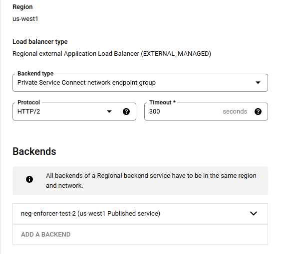Click the Backends section heading
Viewport: 290px width, 254px height.
point(34,151)
